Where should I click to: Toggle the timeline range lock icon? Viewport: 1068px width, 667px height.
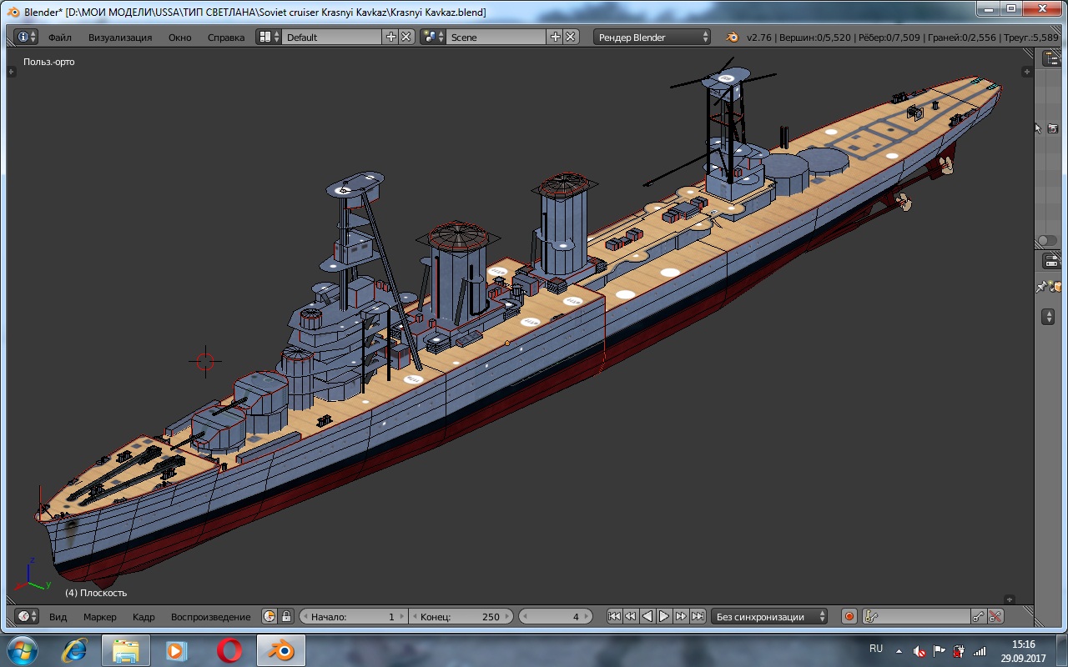(x=286, y=616)
